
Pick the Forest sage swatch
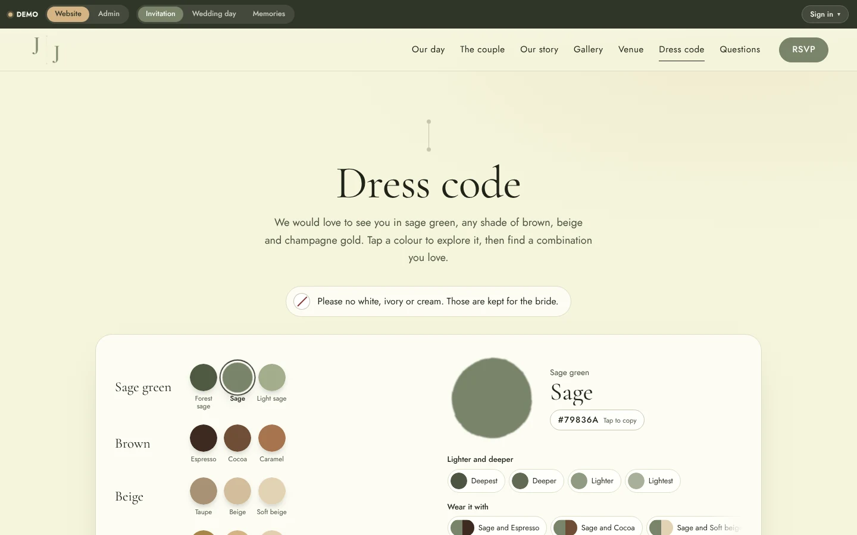[204, 377]
